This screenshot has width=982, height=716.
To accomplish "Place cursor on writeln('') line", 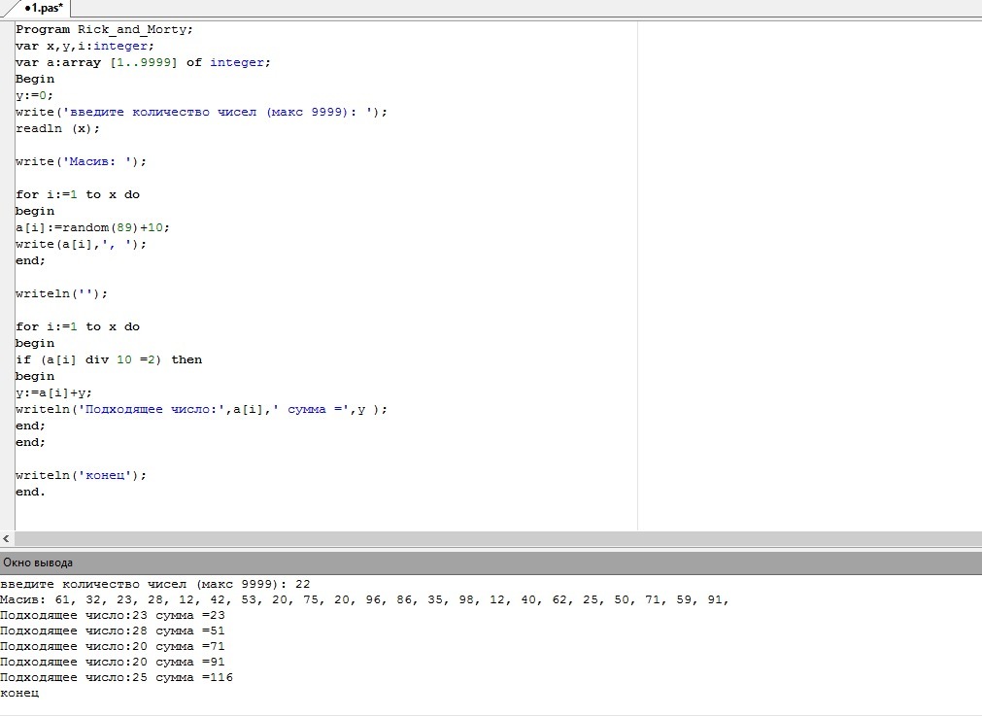I will pyautogui.click(x=61, y=293).
